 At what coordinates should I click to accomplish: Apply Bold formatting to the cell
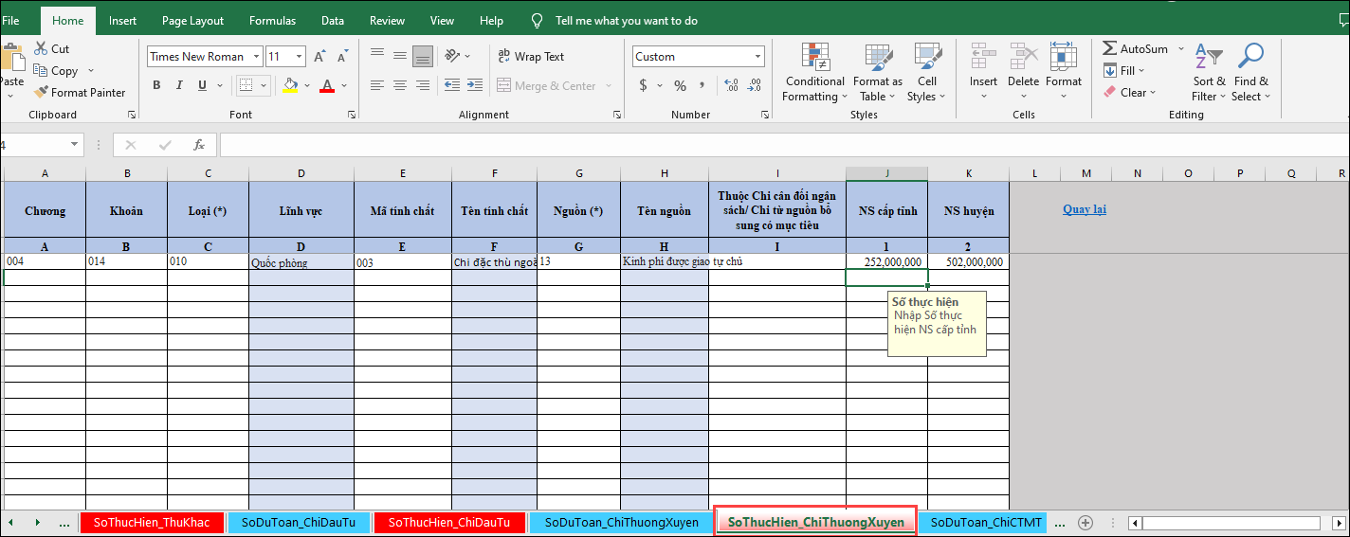[x=156, y=85]
